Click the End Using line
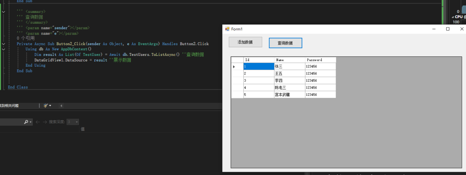Viewport: 466px width, 175px height. (36, 65)
